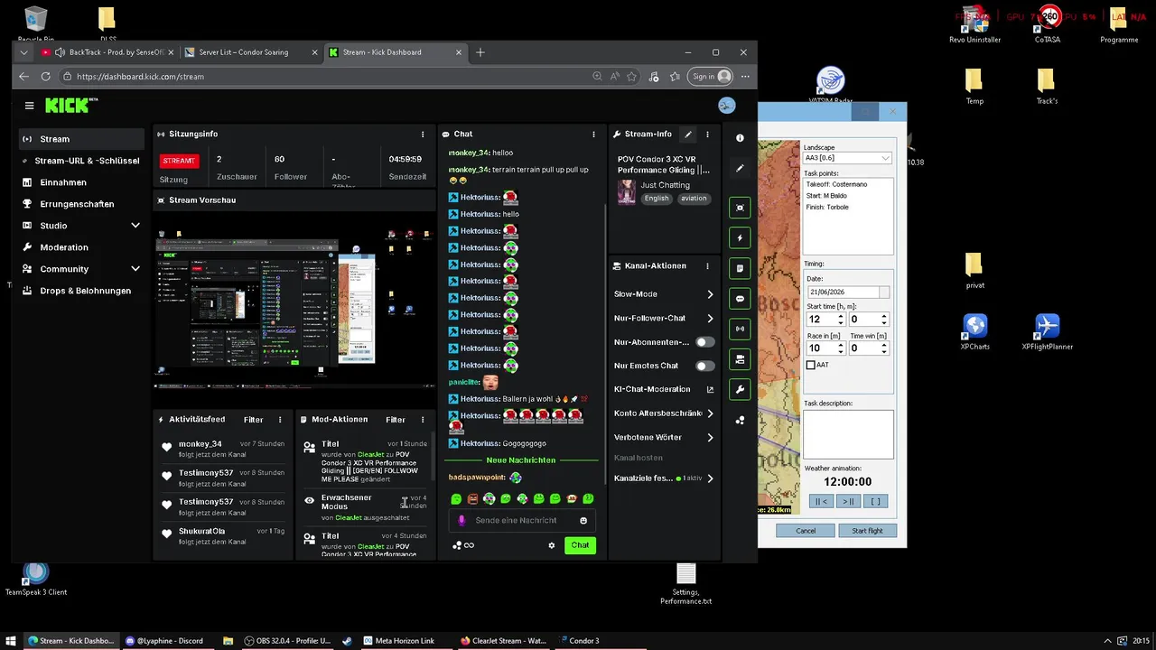The width and height of the screenshot is (1156, 650).
Task: Toggle the chat bubble widget icon
Action: 740,299
